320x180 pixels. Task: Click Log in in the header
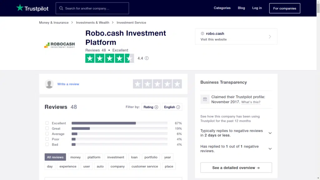257,8
